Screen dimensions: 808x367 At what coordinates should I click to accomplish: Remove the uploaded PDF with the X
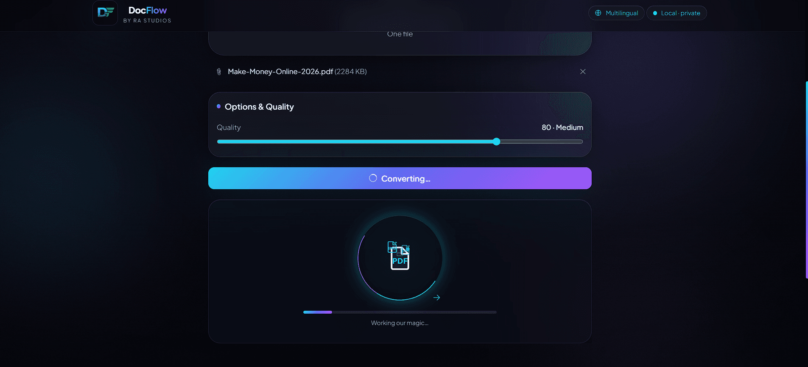[x=583, y=72]
